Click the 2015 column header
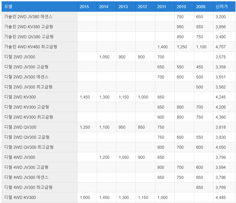The image size is (236, 203). click(87, 7)
